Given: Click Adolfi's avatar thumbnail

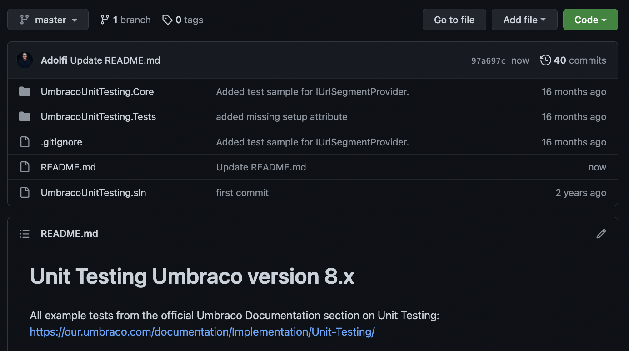Looking at the screenshot, I should pos(25,60).
